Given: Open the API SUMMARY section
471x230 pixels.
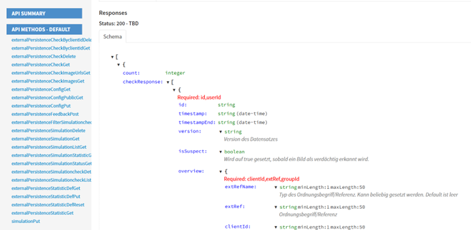Looking at the screenshot, I should (x=44, y=13).
